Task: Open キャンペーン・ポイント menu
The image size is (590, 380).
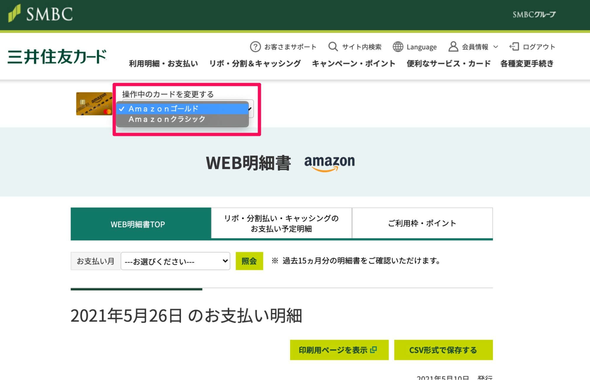Action: (354, 64)
